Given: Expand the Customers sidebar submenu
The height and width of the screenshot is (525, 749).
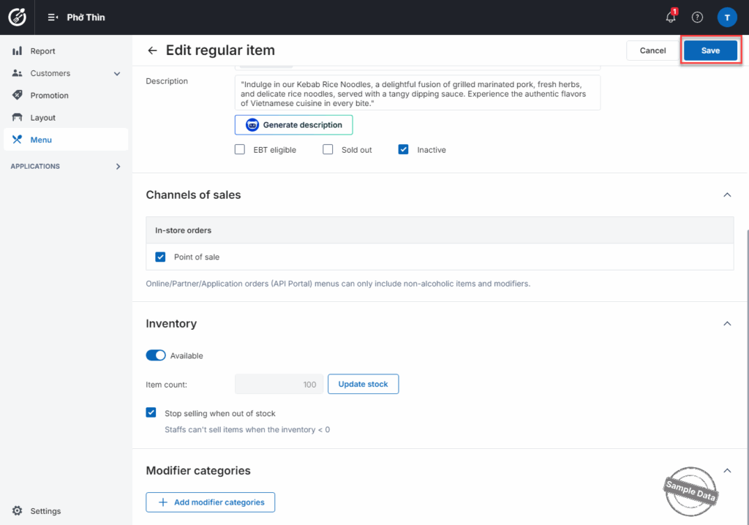Looking at the screenshot, I should tap(117, 74).
